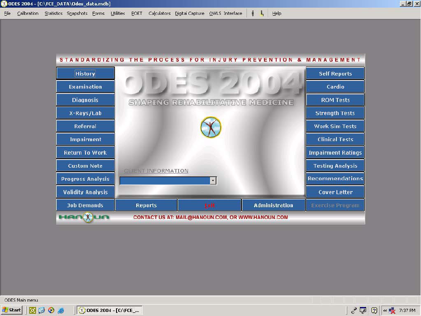Click the Windows Start button

click(x=12, y=310)
